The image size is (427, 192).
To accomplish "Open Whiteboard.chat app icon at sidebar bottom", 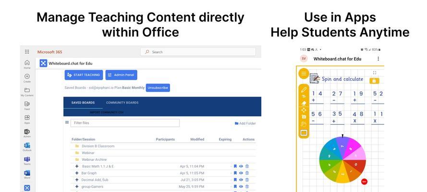I will click(x=27, y=188).
